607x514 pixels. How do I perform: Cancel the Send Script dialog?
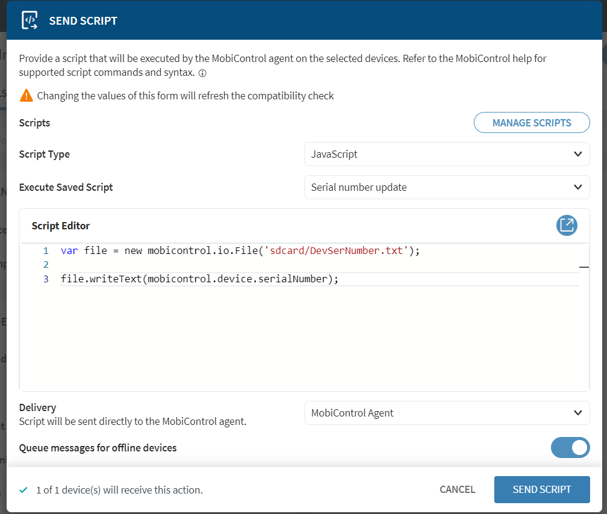(x=457, y=489)
